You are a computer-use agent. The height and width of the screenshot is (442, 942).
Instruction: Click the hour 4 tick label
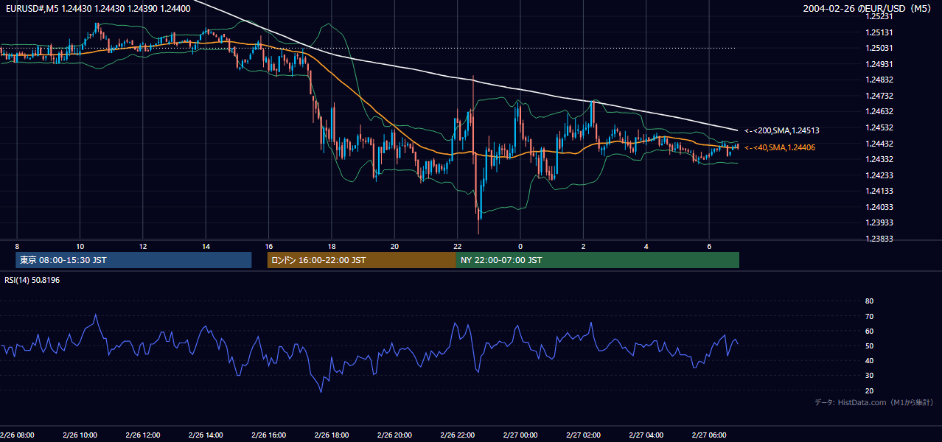point(646,246)
